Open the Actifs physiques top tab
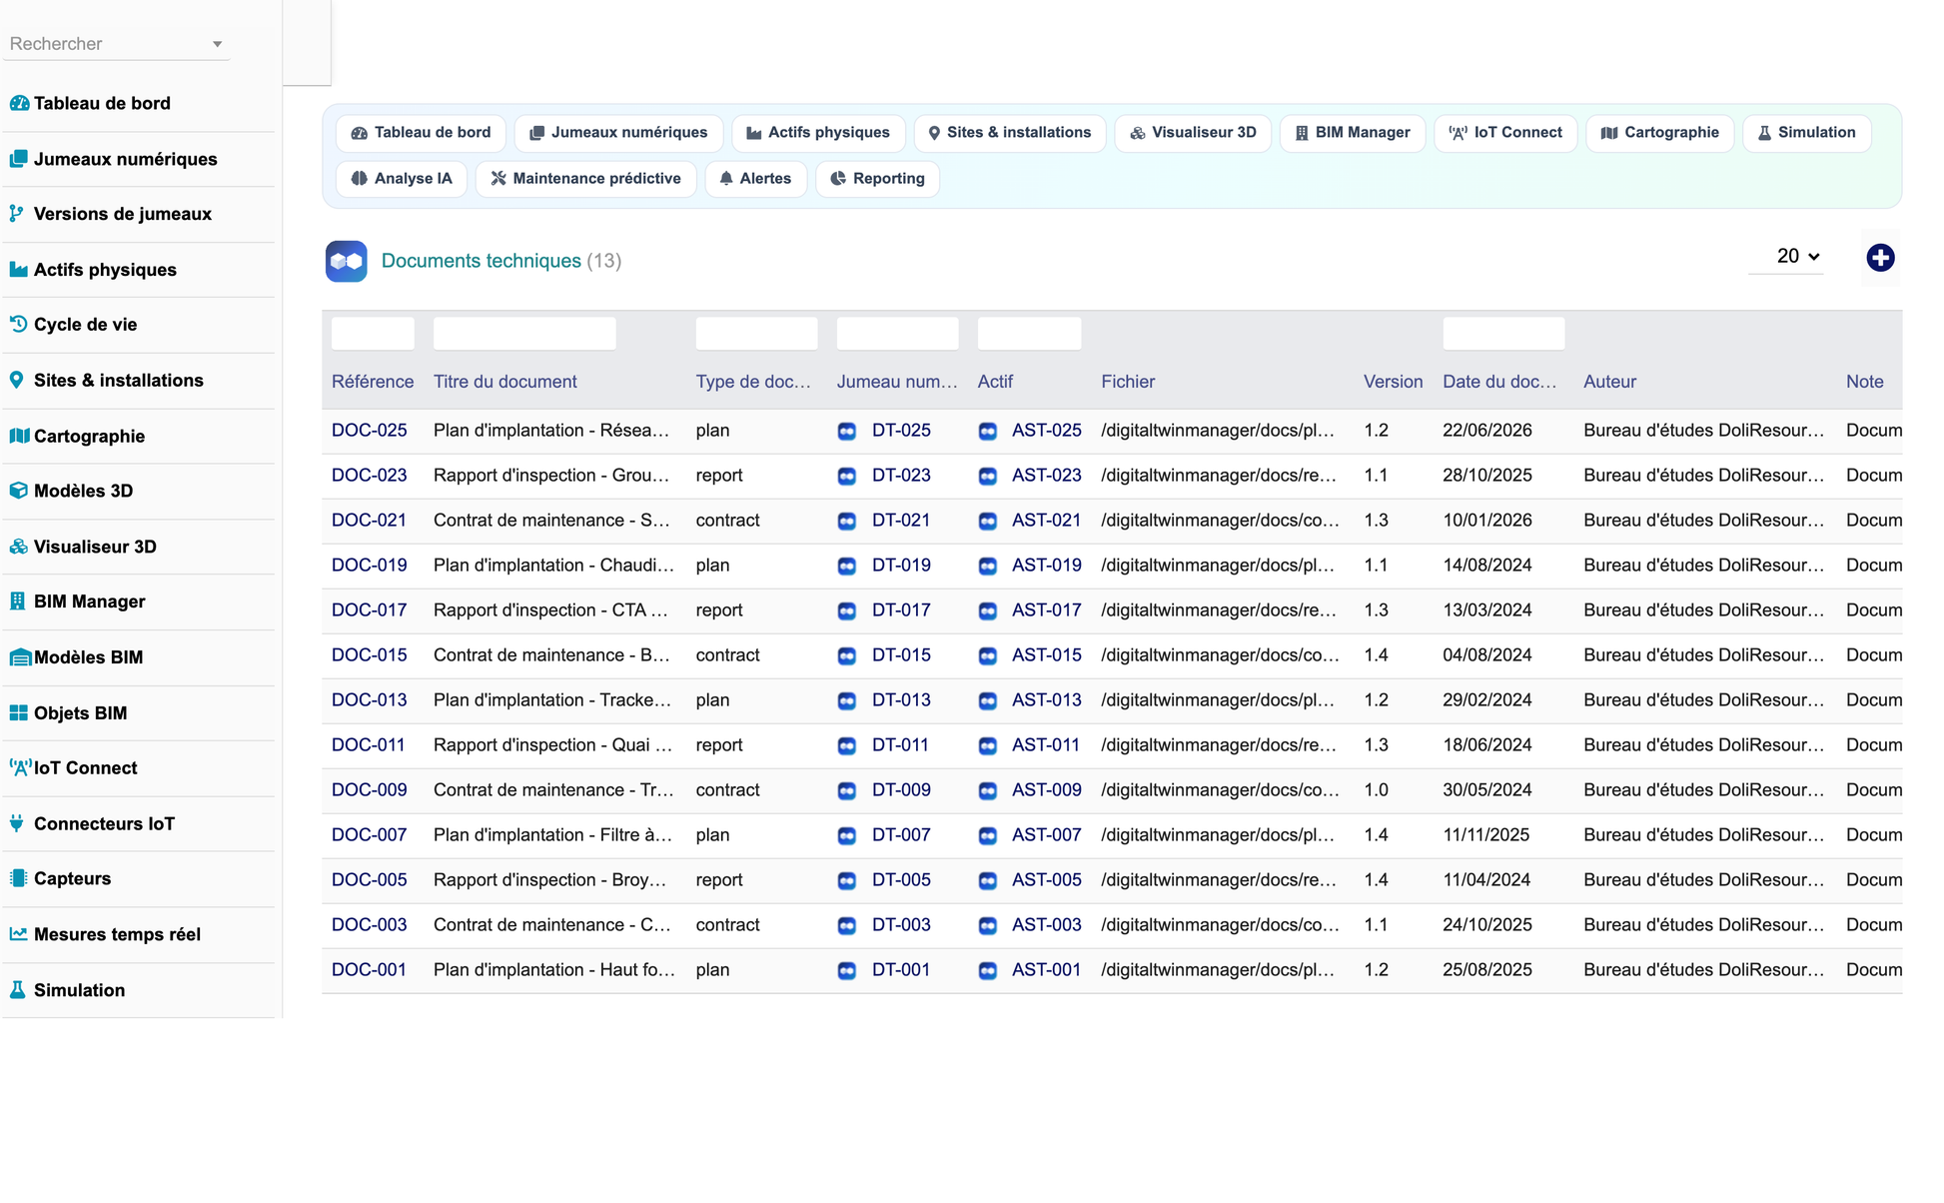The height and width of the screenshot is (1203, 1944). coord(818,133)
